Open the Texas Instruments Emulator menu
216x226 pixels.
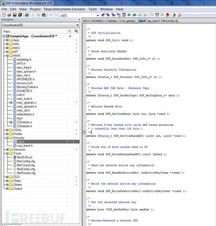[64, 9]
